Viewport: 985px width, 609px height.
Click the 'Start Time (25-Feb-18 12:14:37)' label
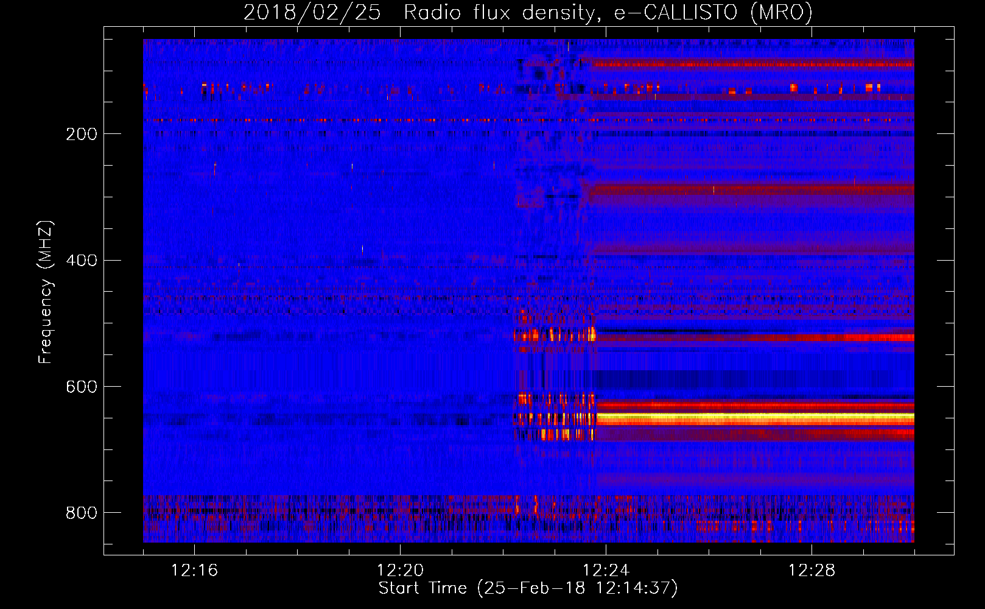tap(528, 588)
